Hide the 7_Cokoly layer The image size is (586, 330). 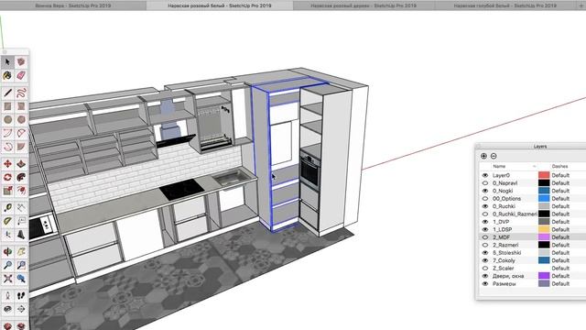click(485, 260)
